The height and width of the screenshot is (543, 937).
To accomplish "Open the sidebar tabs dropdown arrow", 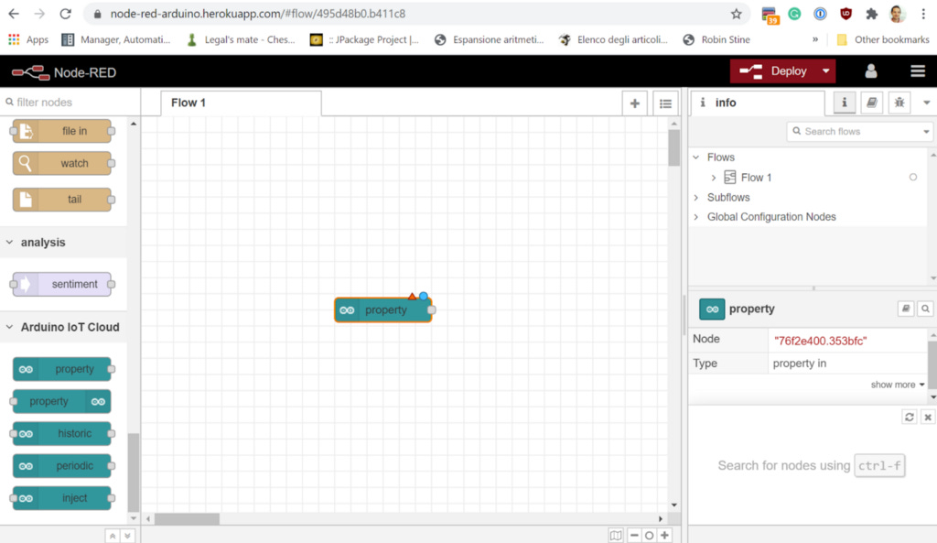I will [926, 103].
